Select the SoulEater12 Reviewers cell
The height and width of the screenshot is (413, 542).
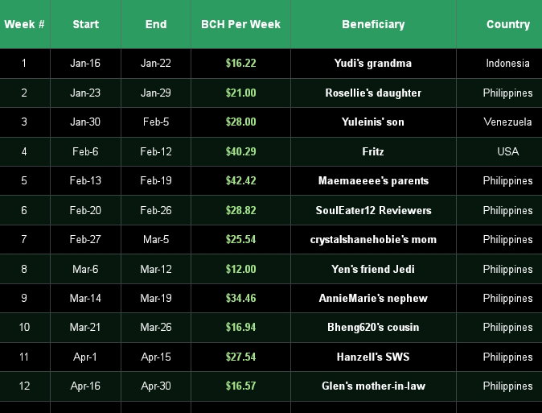(373, 210)
